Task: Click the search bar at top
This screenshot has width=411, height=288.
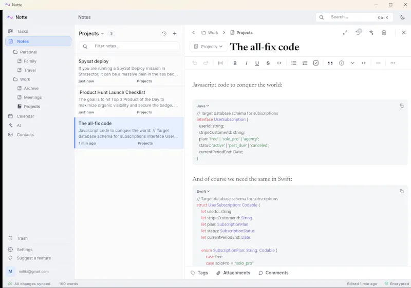Action: tap(354, 17)
